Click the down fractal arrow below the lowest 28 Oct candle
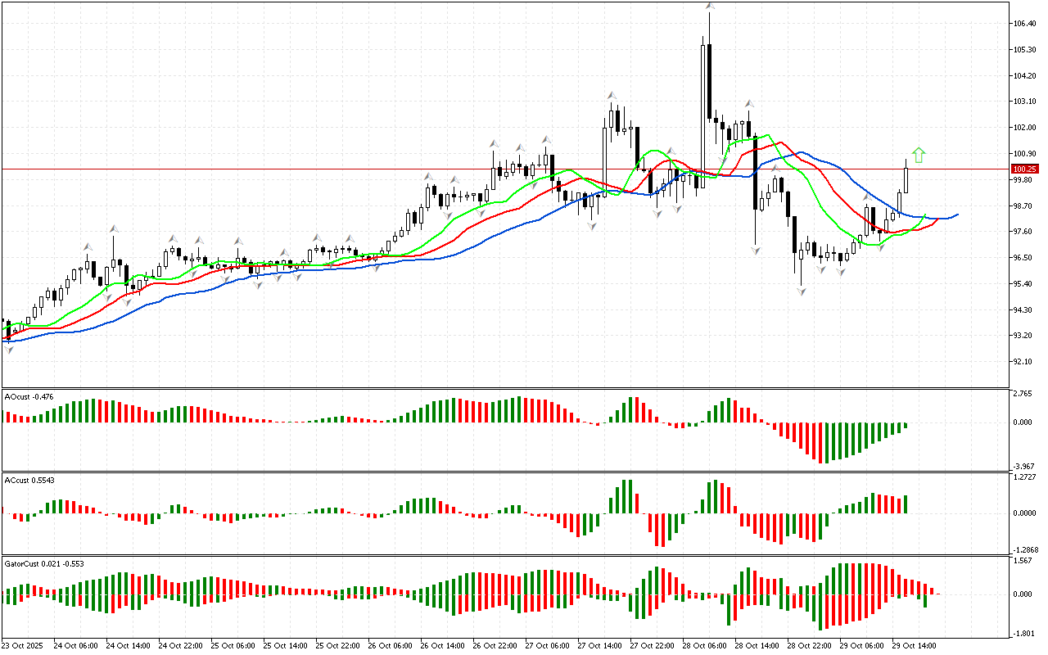 802,291
